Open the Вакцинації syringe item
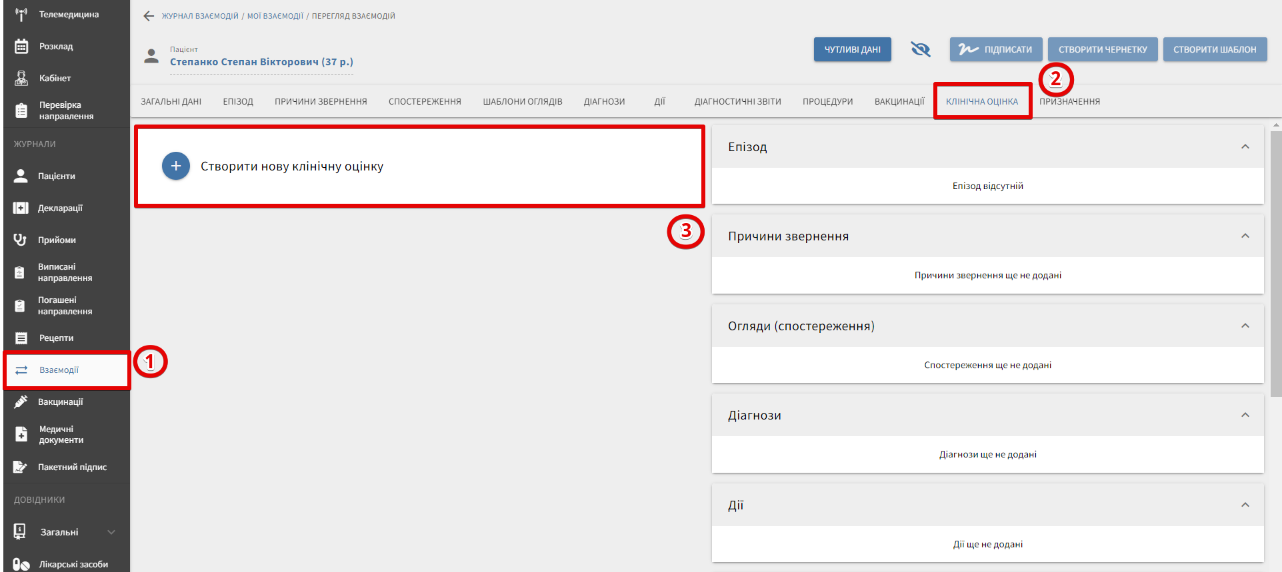 coord(60,402)
